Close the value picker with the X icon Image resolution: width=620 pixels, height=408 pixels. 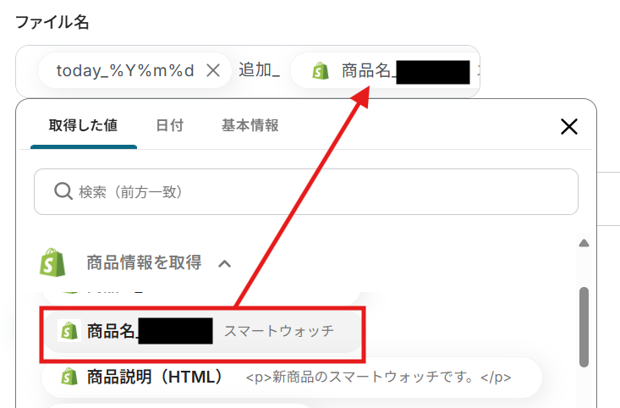[x=569, y=127]
